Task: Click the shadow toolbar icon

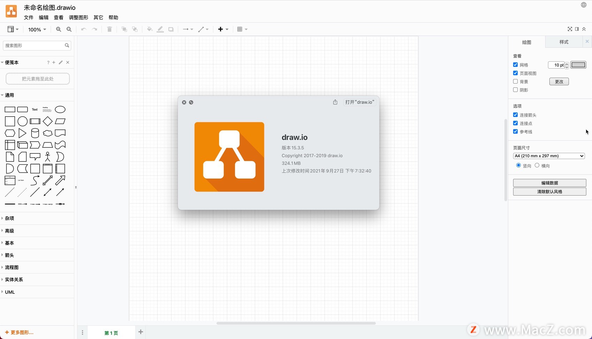Action: coord(171,29)
